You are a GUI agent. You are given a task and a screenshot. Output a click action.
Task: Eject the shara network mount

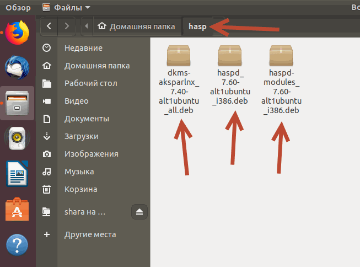pyautogui.click(x=139, y=211)
